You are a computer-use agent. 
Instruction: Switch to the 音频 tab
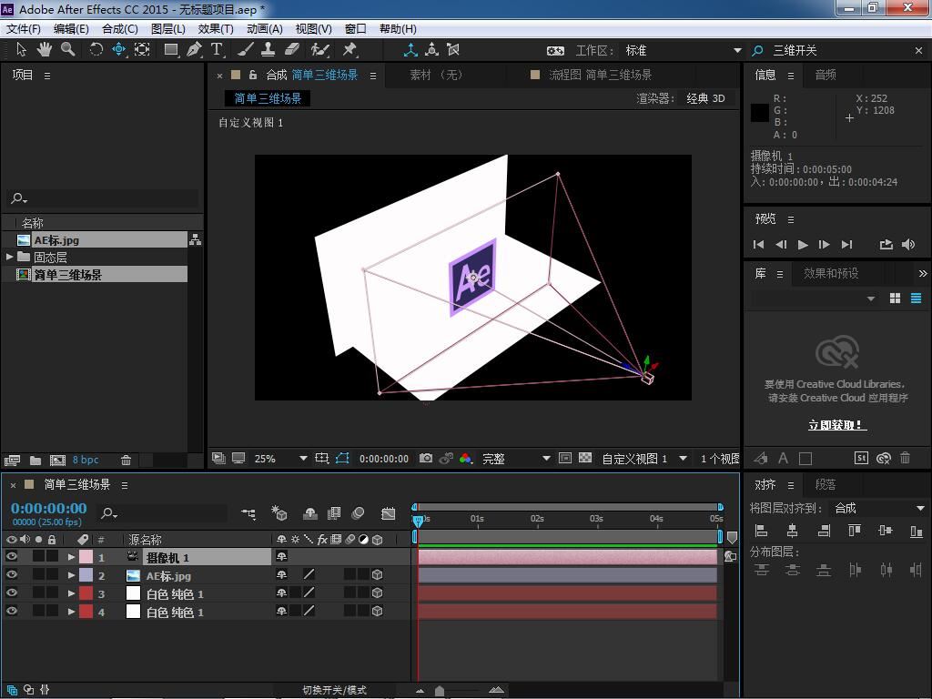click(826, 75)
